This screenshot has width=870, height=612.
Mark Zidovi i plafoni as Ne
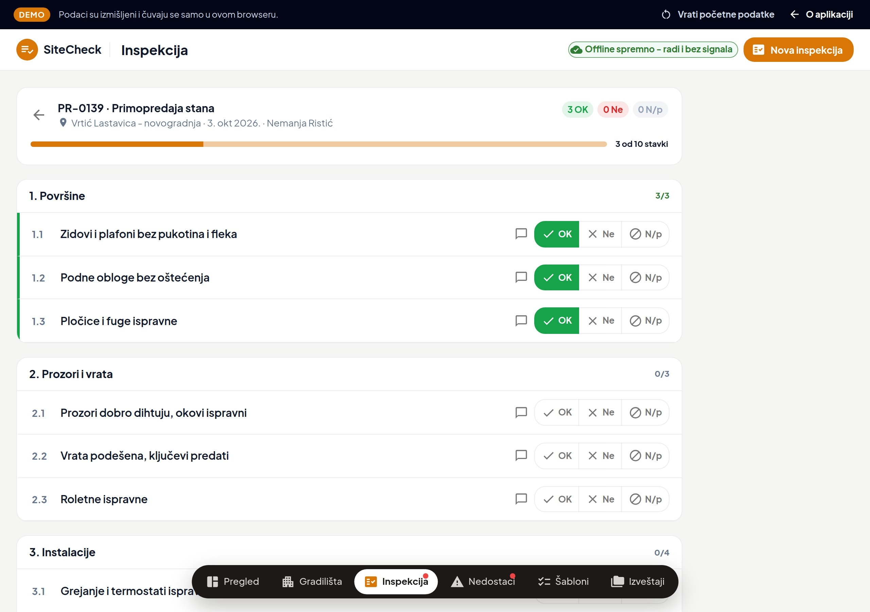[x=601, y=234]
